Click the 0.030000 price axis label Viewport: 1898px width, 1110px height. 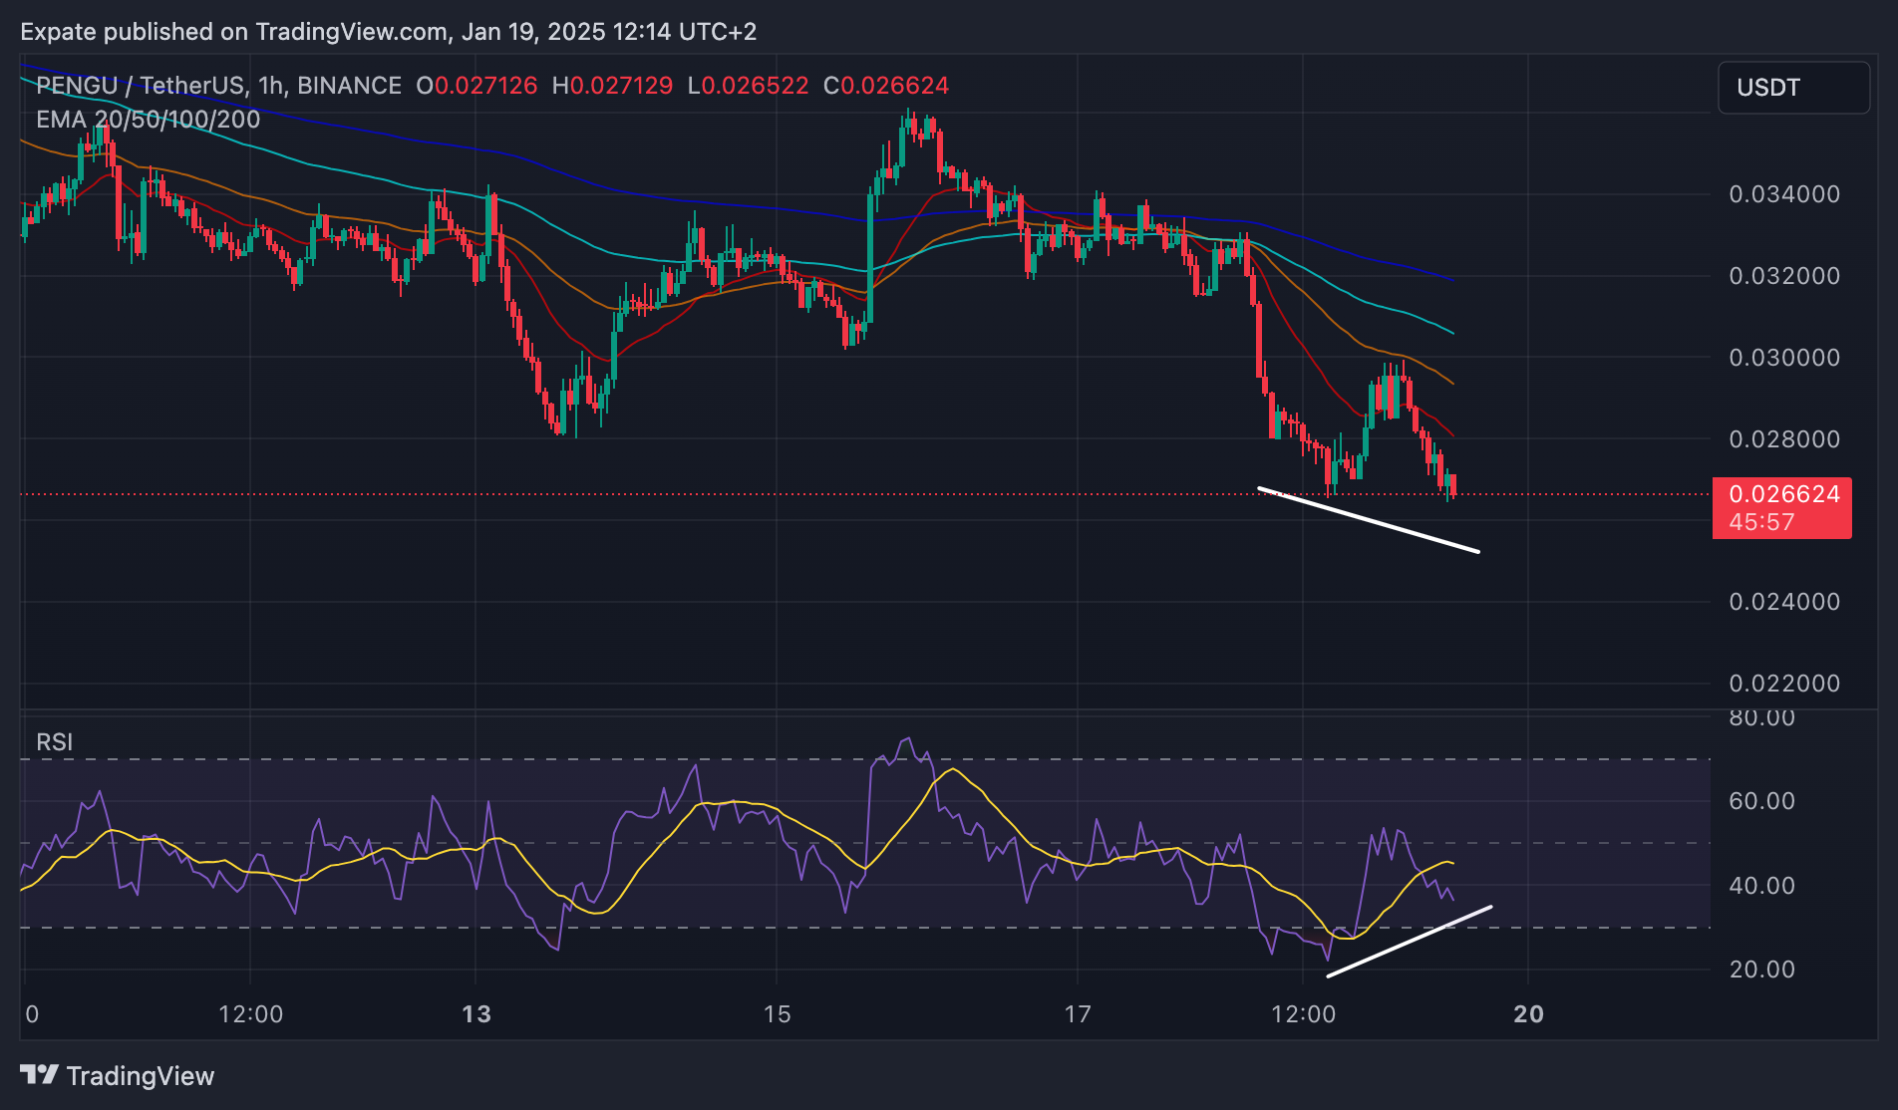click(1784, 358)
